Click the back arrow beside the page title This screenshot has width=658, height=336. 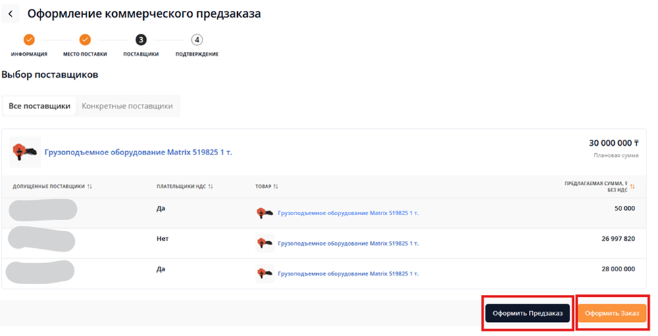pos(10,14)
